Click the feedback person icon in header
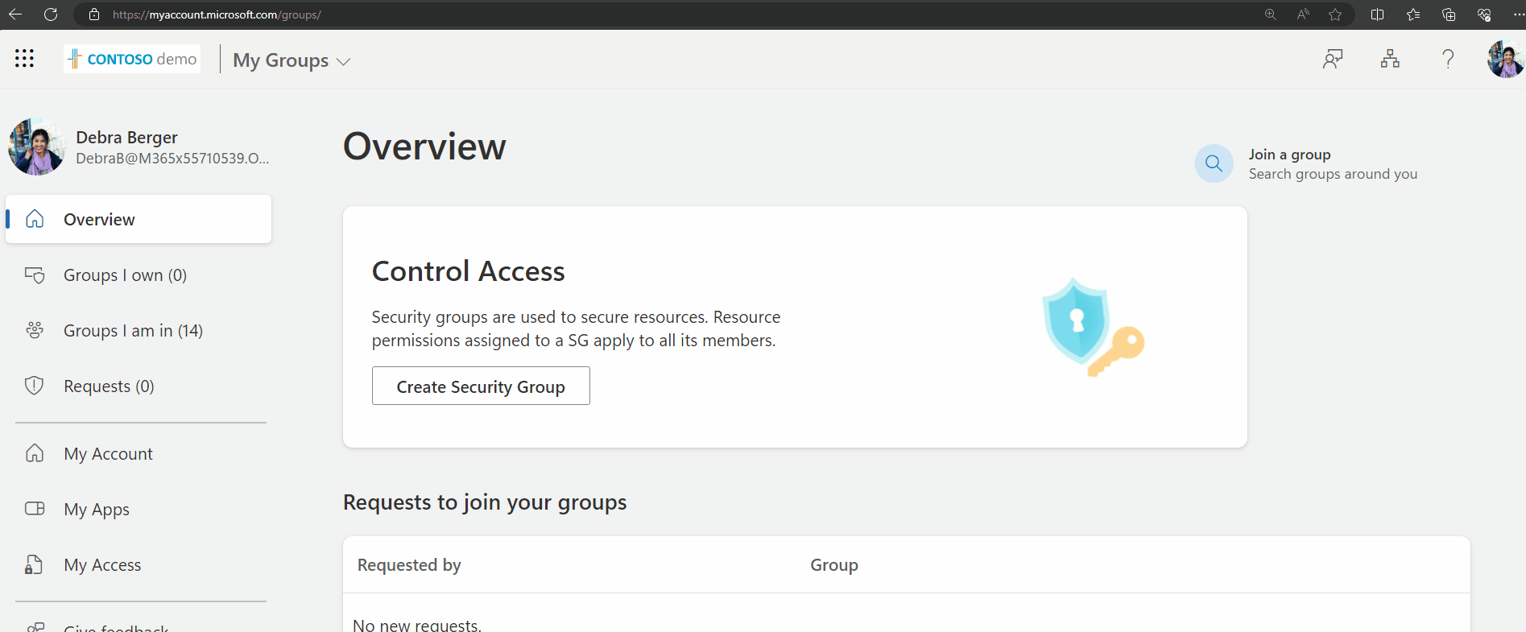This screenshot has height=632, width=1526. point(1333,59)
